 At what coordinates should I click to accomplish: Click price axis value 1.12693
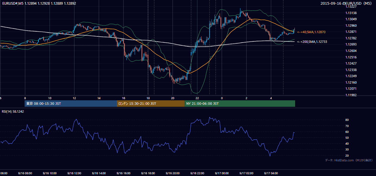pos(351,44)
